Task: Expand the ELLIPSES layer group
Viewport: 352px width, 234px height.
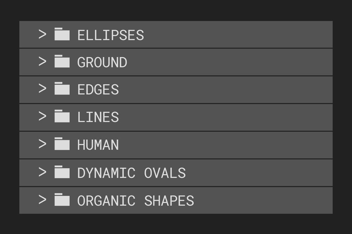Action: 42,34
